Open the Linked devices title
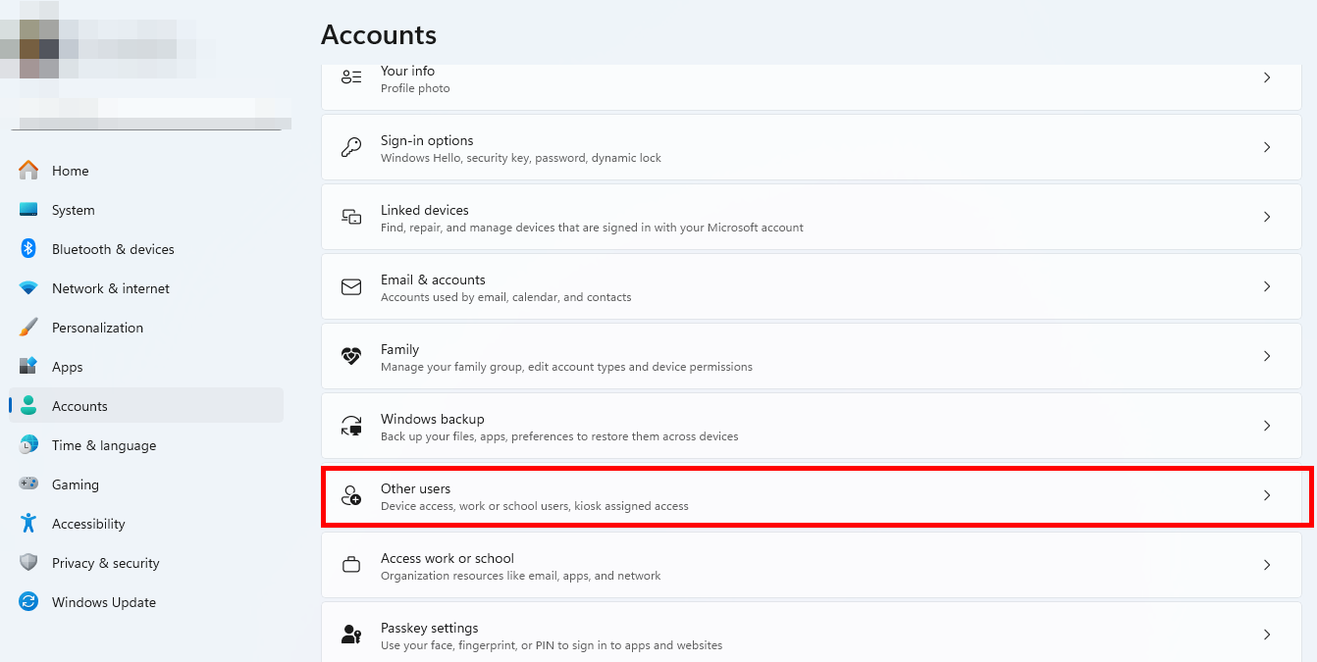Image resolution: width=1317 pixels, height=662 pixels. (425, 210)
